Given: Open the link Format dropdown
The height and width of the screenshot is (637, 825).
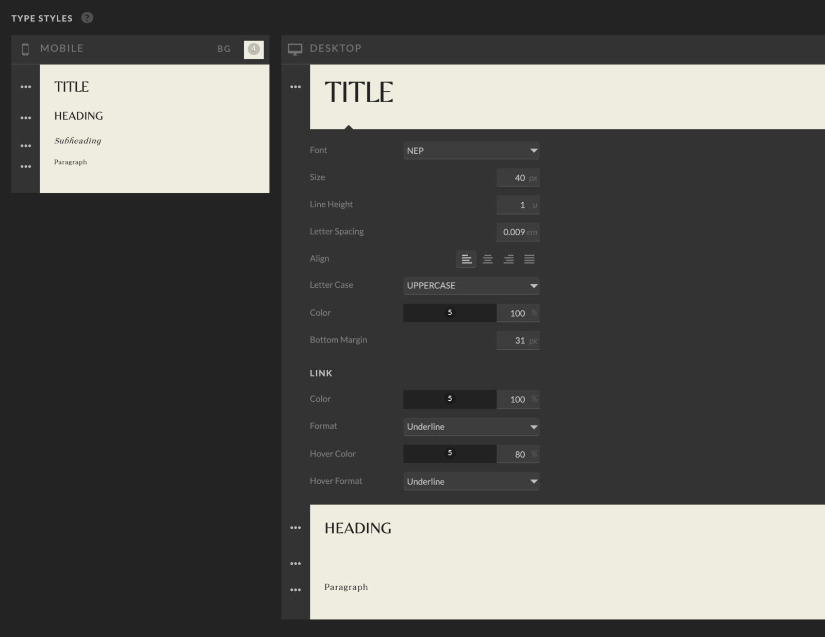Looking at the screenshot, I should [471, 427].
